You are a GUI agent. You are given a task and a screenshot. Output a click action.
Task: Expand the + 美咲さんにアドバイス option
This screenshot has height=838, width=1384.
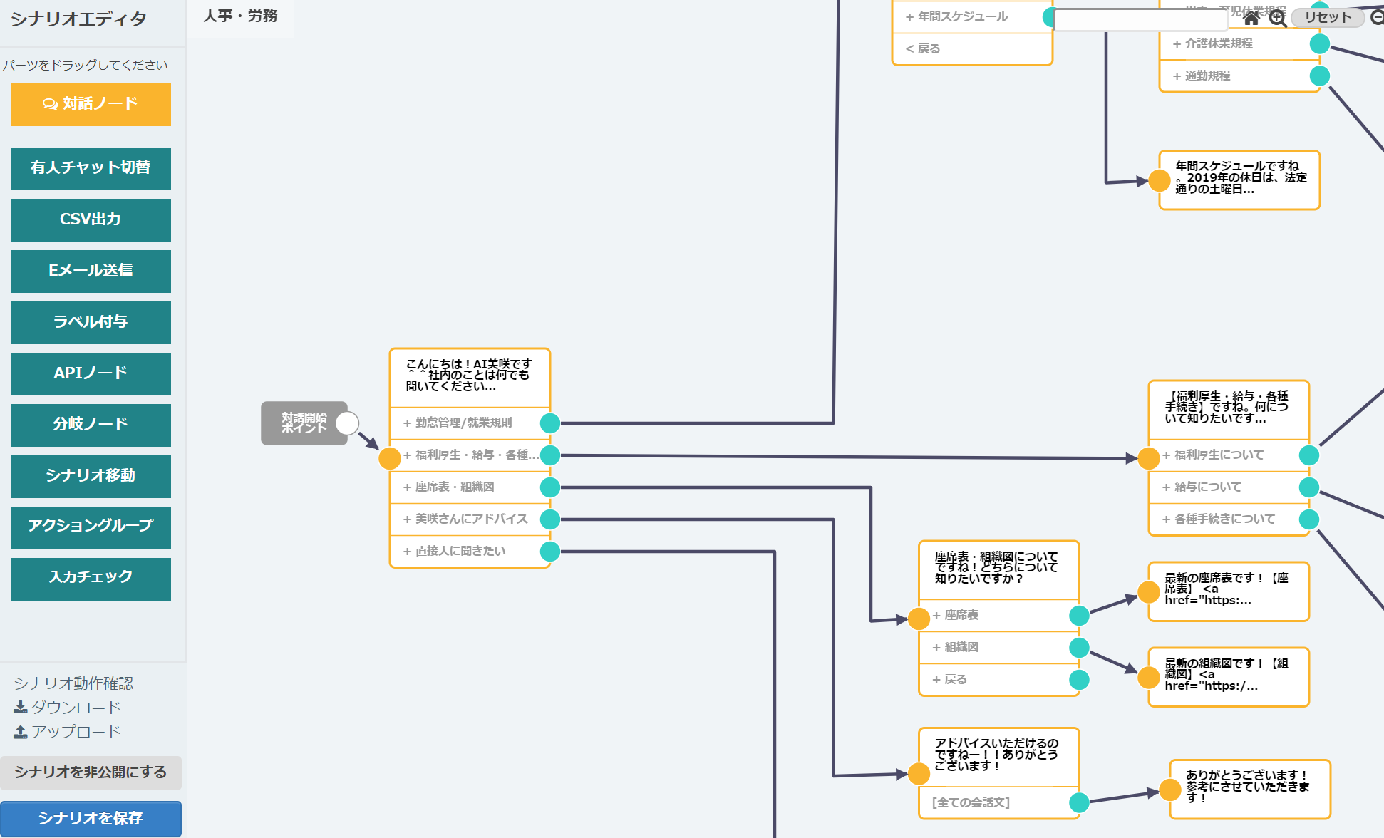pyautogui.click(x=465, y=519)
